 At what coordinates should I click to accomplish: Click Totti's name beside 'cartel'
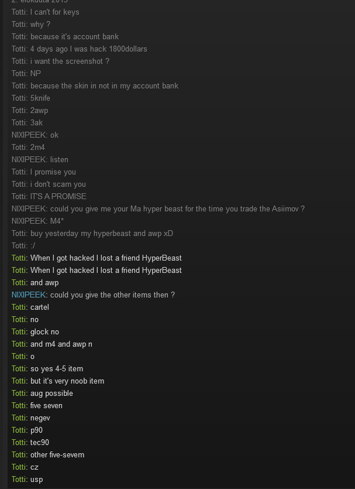pos(19,307)
